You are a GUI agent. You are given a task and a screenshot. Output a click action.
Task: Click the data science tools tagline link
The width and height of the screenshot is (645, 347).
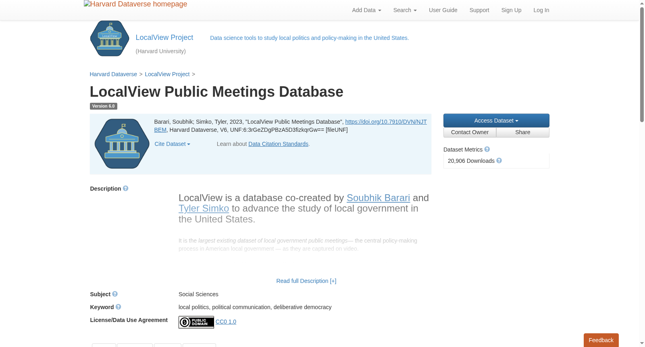[x=309, y=38]
